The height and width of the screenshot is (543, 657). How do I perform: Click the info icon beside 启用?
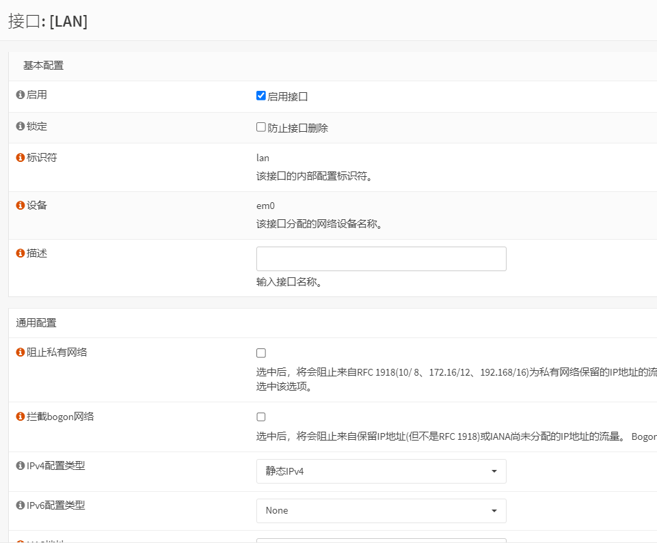coord(21,95)
